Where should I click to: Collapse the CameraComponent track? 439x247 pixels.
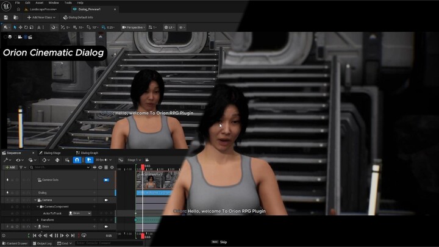(x=38, y=206)
